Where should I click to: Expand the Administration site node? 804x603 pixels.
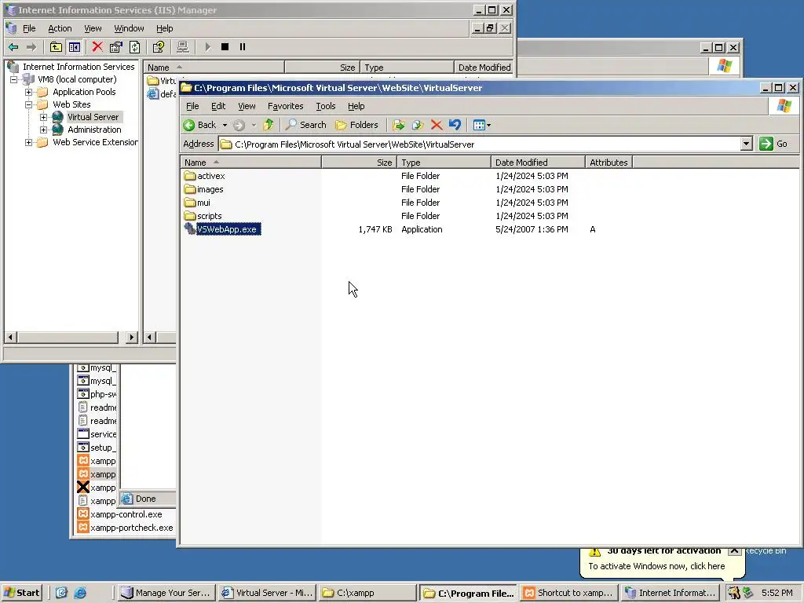44,130
